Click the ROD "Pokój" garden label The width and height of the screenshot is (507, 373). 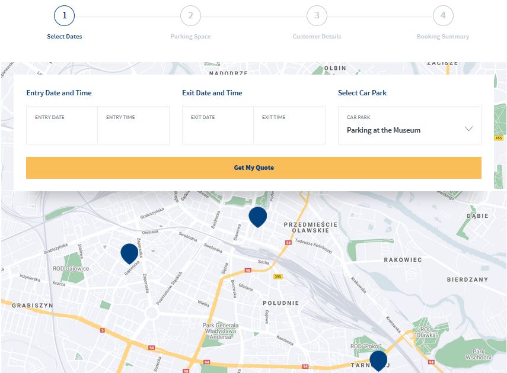(x=365, y=346)
